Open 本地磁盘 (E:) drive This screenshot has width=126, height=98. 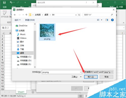pos(24,64)
